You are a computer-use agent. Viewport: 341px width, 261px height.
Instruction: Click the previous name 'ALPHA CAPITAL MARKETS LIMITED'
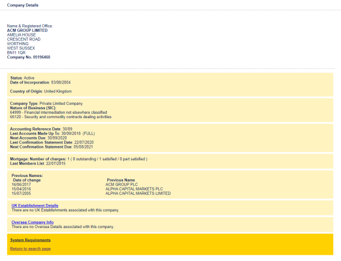pos(138,193)
